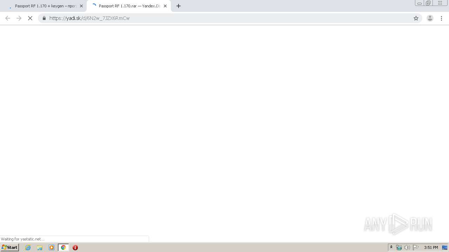Restore down the Chrome window

(x=428, y=3)
